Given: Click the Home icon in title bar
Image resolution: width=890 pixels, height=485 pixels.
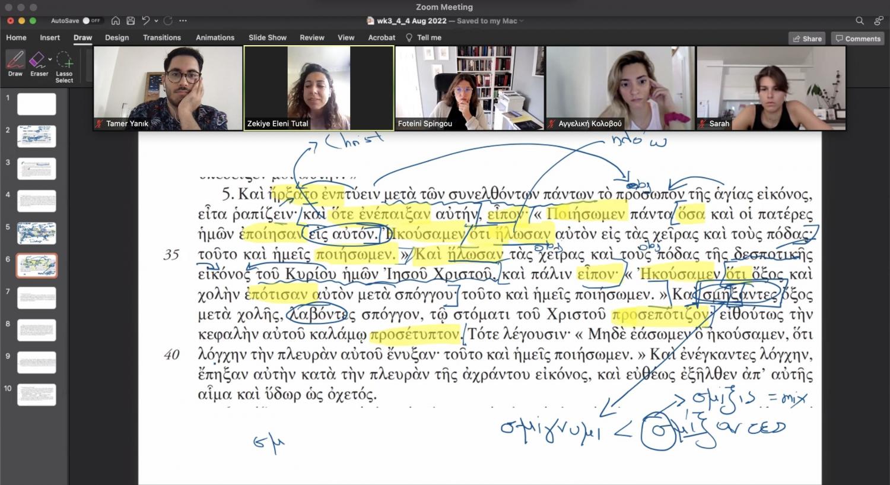Looking at the screenshot, I should point(116,21).
